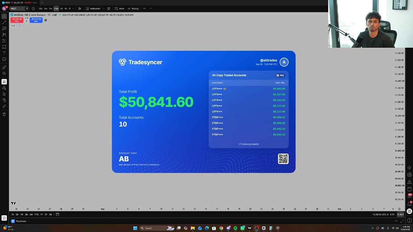413x232 pixels.
Task: Toggle the B-ADJ back-adjustment option
Action: (x=400, y=214)
